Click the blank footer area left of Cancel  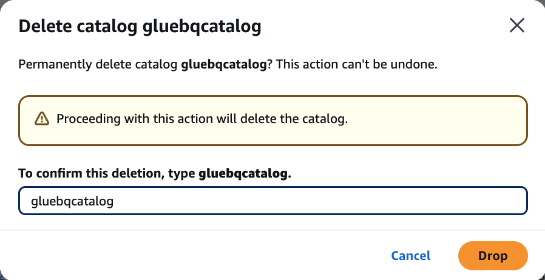pos(182,256)
